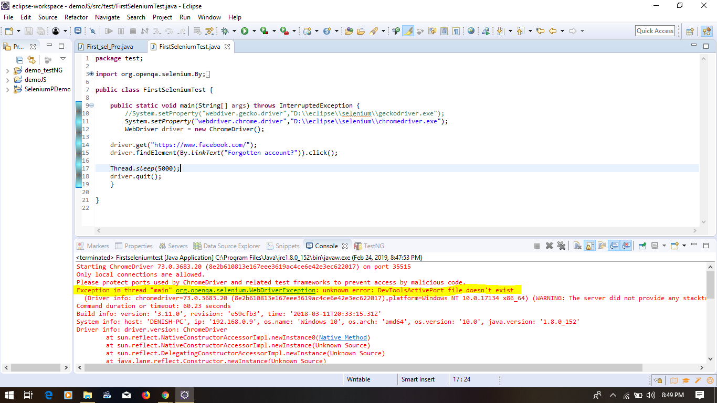Toggle Word Wrap toolbar icon in editor toolbar
The width and height of the screenshot is (717, 403).
tap(432, 31)
